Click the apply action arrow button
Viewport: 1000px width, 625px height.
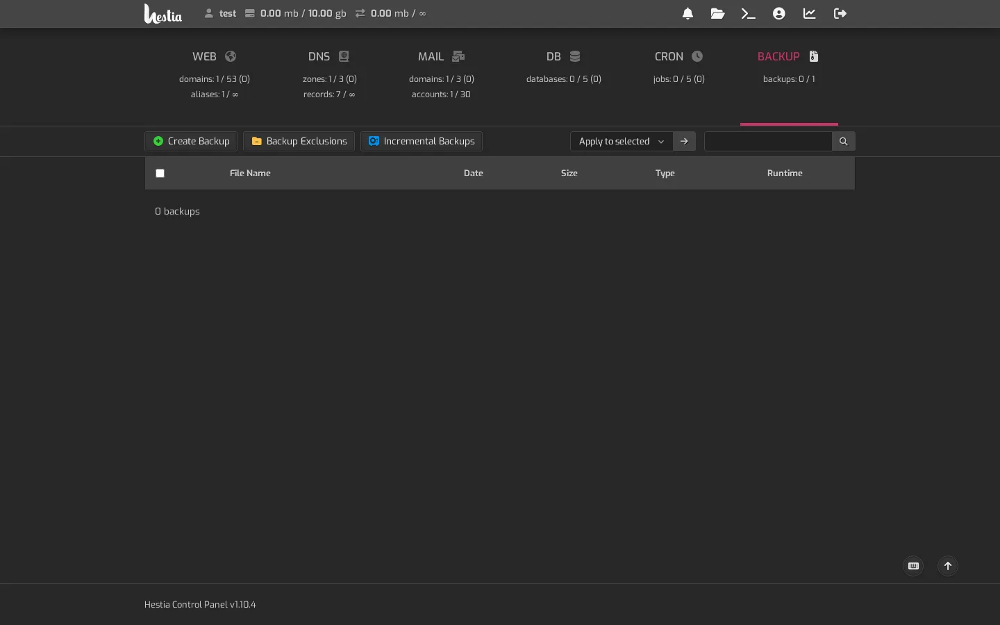click(684, 141)
